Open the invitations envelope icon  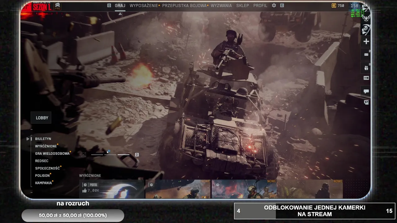click(x=366, y=55)
